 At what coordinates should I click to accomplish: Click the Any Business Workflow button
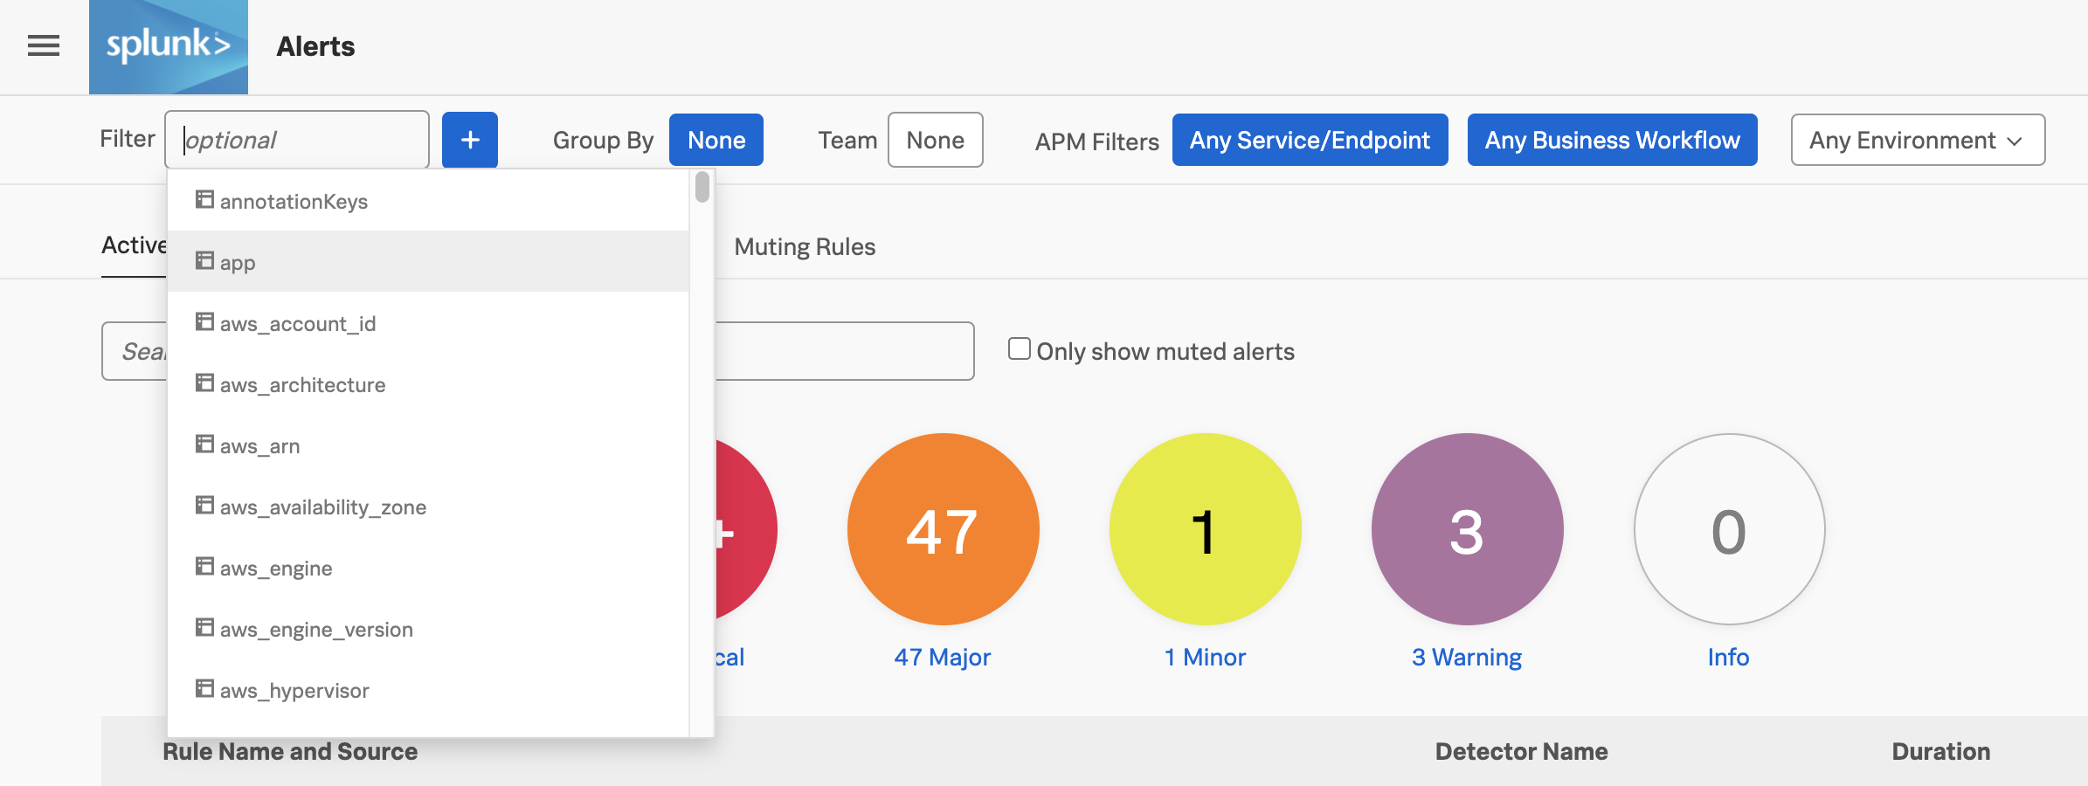pyautogui.click(x=1612, y=140)
